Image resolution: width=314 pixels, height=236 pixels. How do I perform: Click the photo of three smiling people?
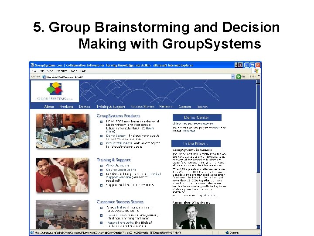point(62,175)
